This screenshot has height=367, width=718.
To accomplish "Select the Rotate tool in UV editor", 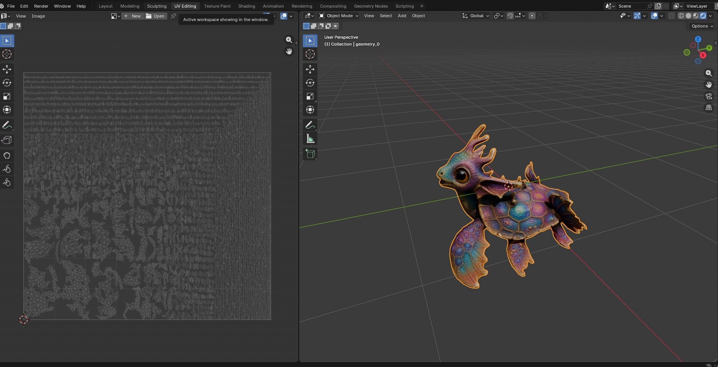I will (7, 83).
